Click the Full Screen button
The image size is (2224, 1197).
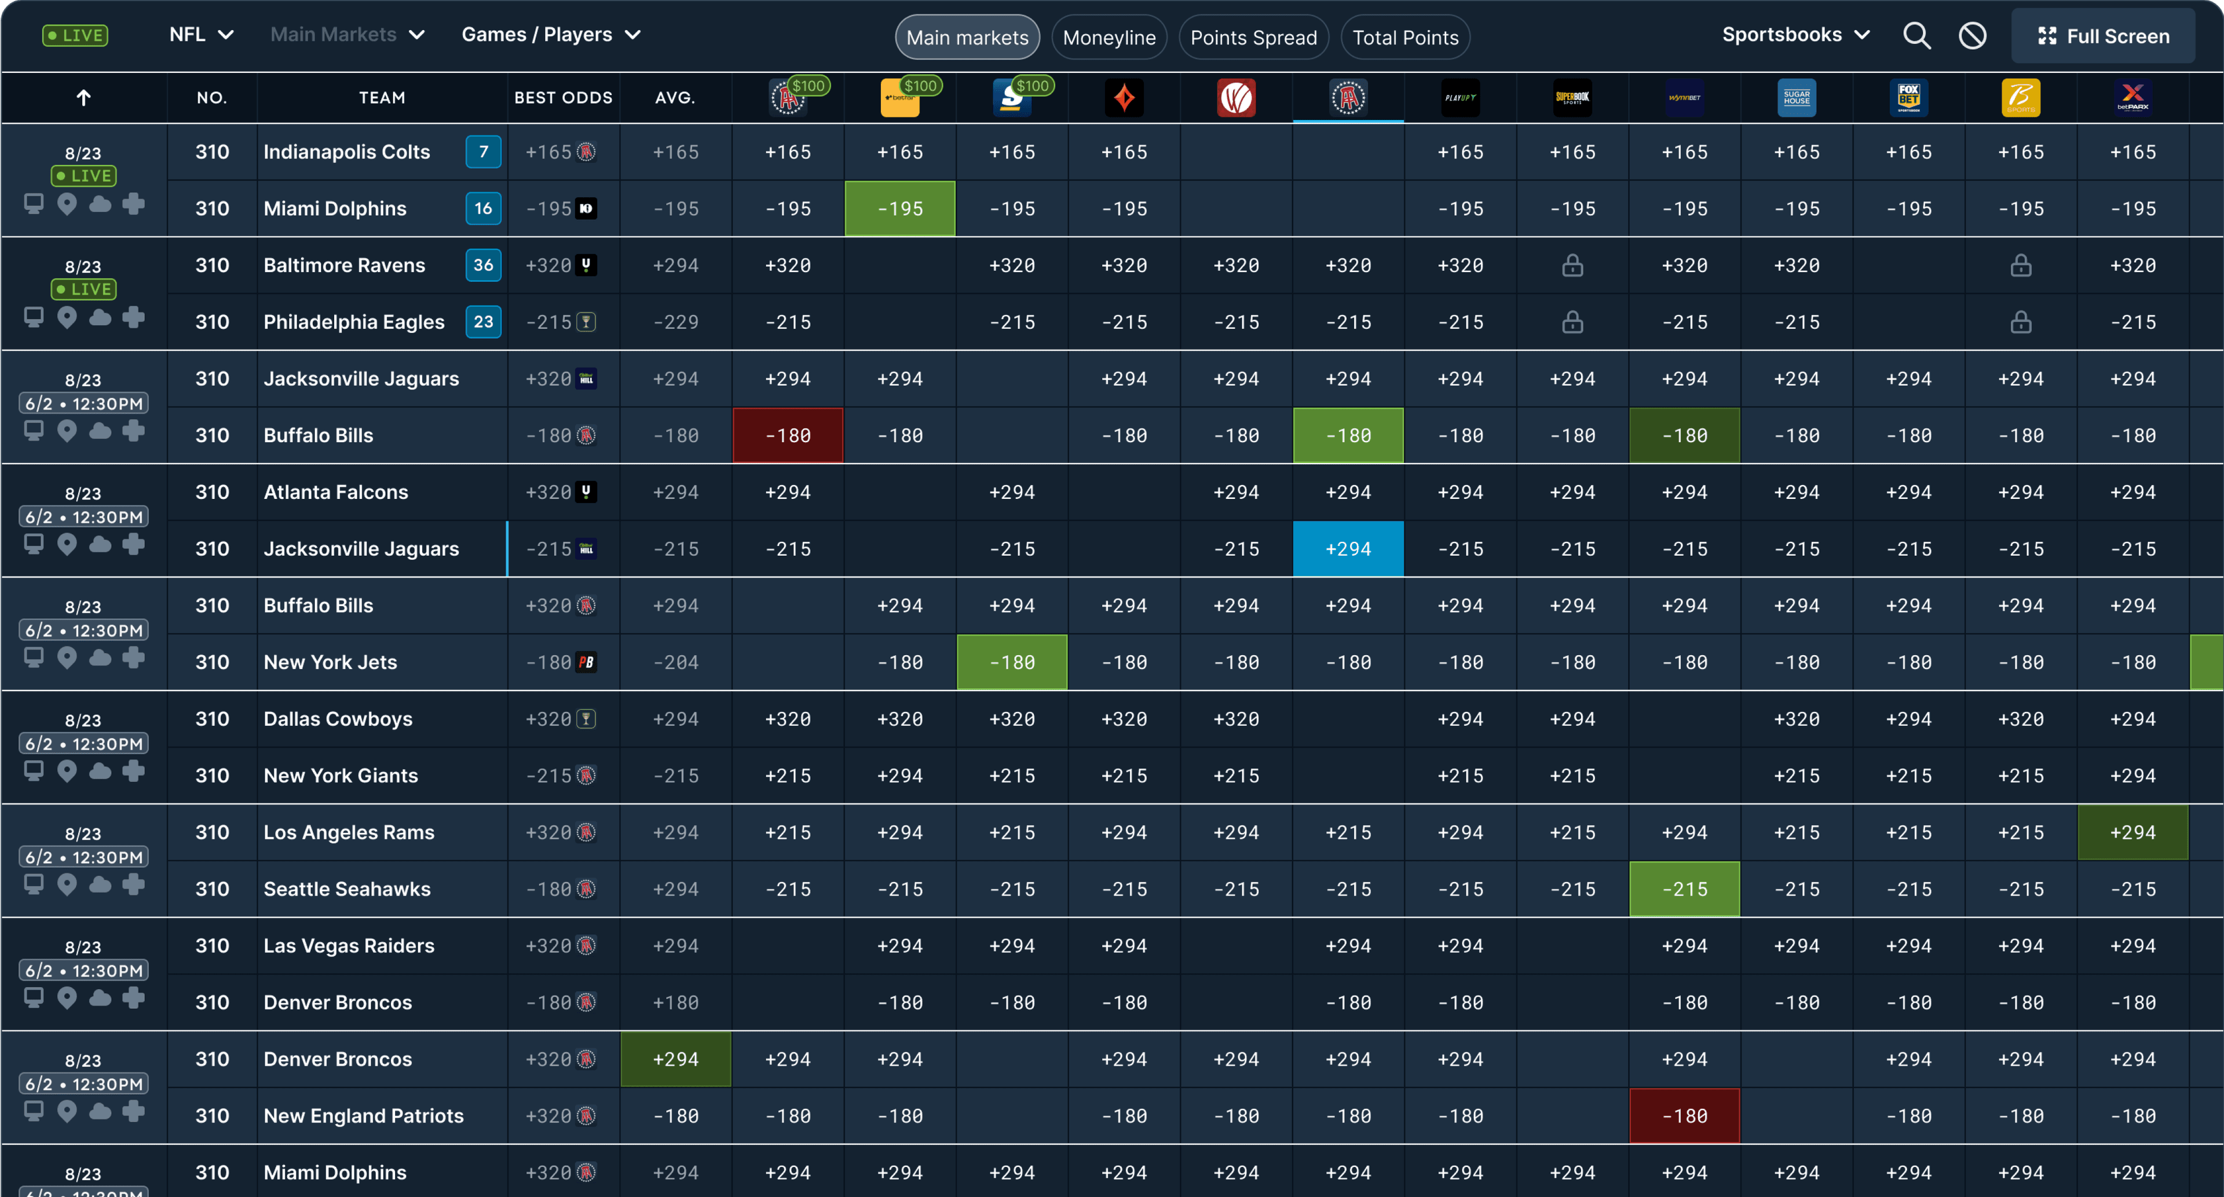[x=2103, y=35]
